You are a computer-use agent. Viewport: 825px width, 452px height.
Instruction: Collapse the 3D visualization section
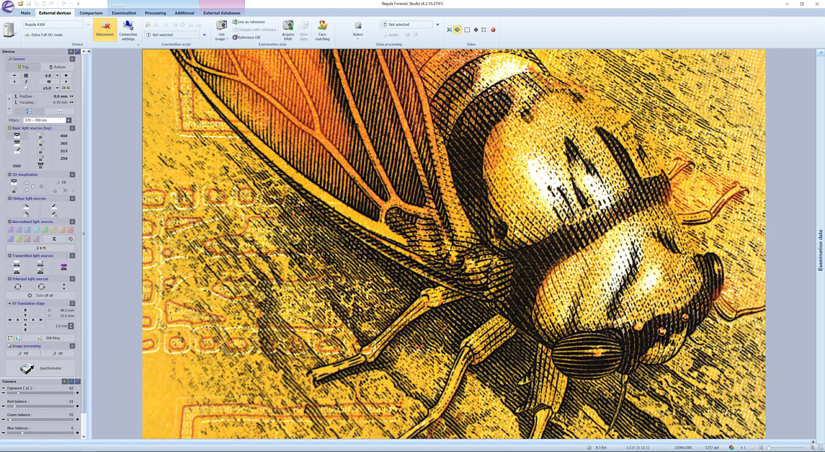click(x=72, y=175)
